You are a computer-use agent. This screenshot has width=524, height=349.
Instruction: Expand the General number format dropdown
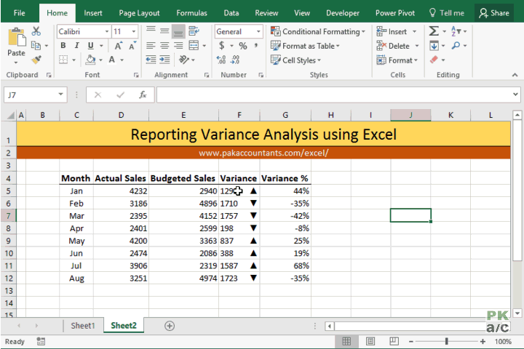tap(258, 31)
